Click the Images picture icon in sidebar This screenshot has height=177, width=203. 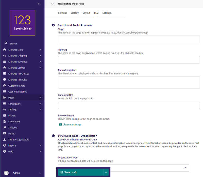coord(5,116)
